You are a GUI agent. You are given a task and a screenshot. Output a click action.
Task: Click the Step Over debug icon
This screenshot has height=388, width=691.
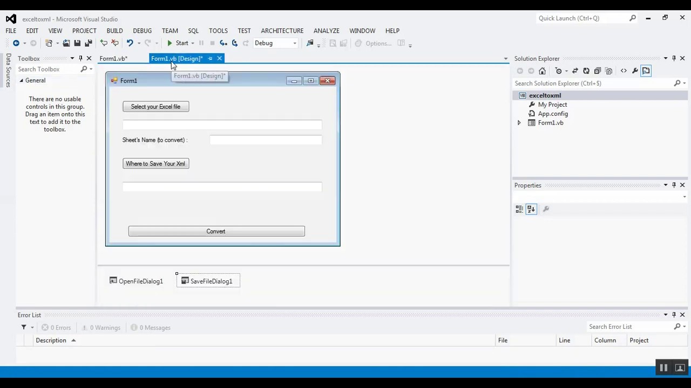tap(234, 43)
